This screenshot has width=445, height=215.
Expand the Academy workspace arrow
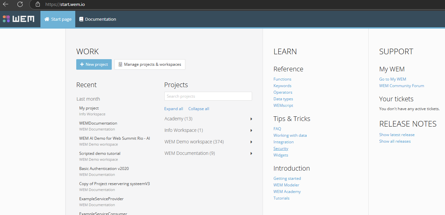tap(251, 119)
